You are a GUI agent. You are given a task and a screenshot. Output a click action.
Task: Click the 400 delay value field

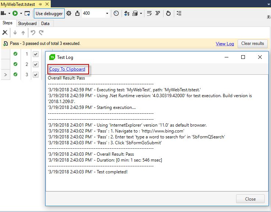pyautogui.click(x=93, y=13)
